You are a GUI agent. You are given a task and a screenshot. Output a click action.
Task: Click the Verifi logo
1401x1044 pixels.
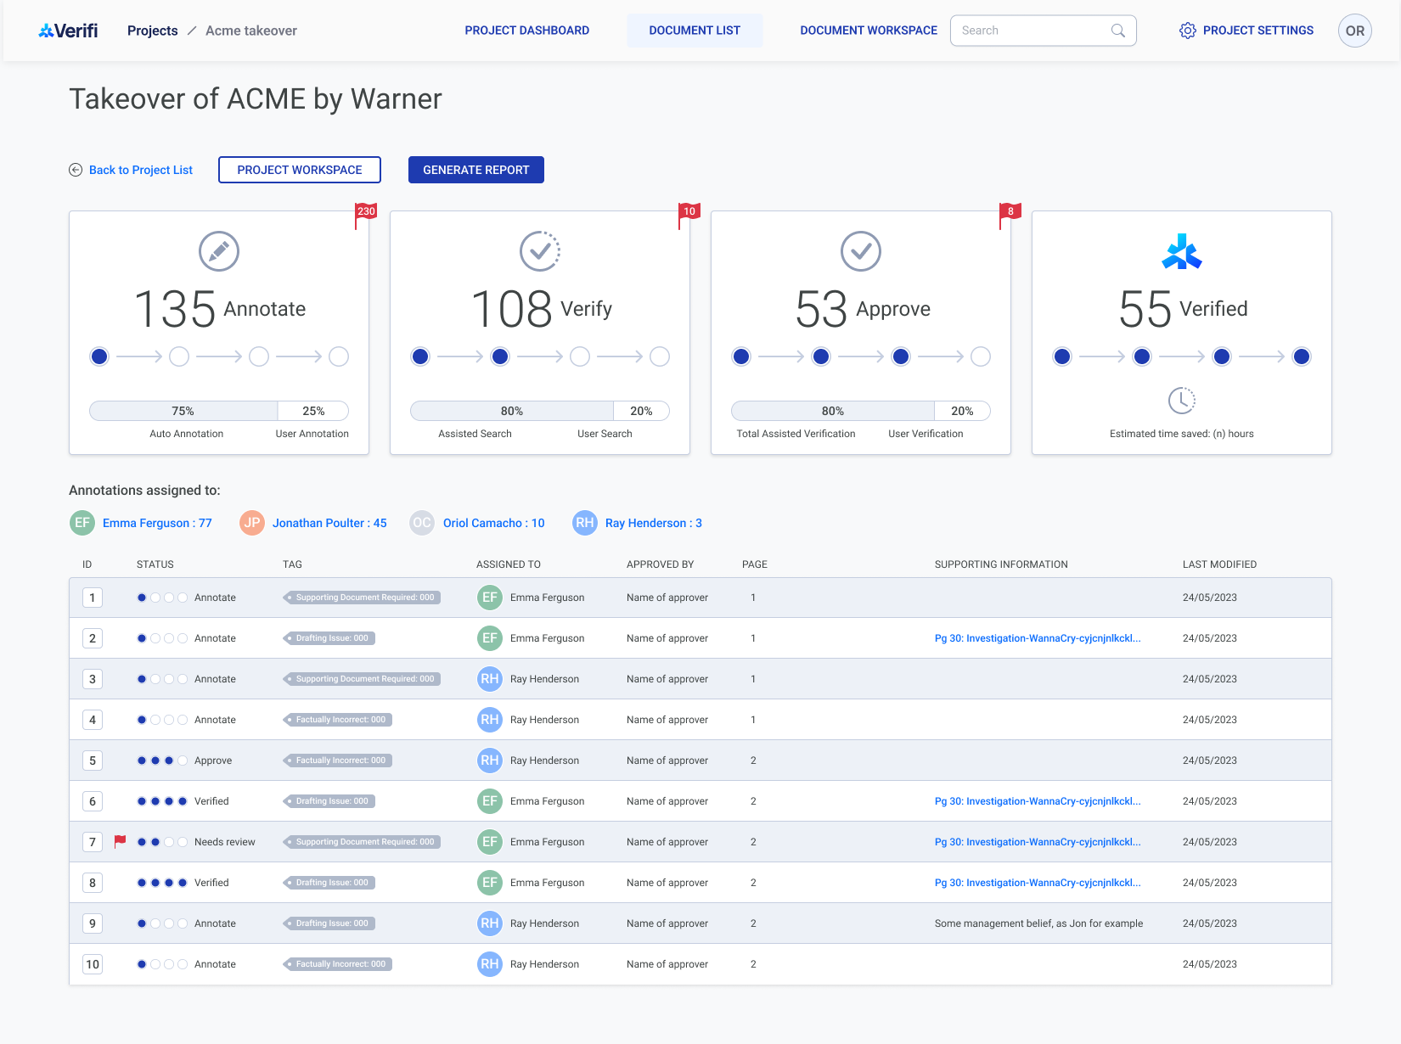coord(68,31)
